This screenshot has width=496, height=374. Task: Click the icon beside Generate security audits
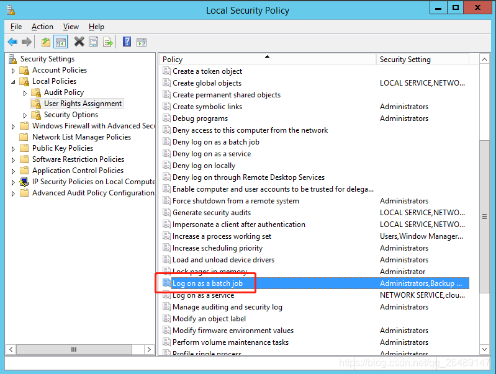pyautogui.click(x=166, y=212)
